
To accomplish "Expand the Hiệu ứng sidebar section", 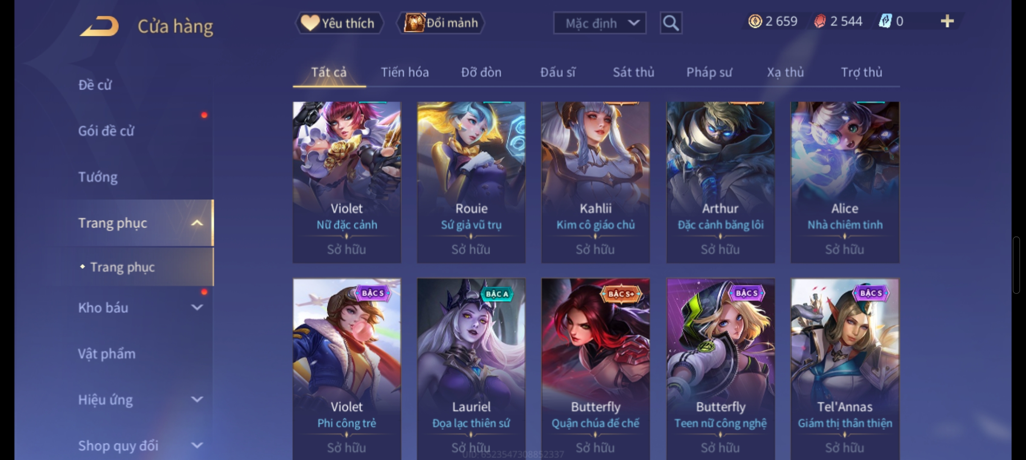I will 196,400.
